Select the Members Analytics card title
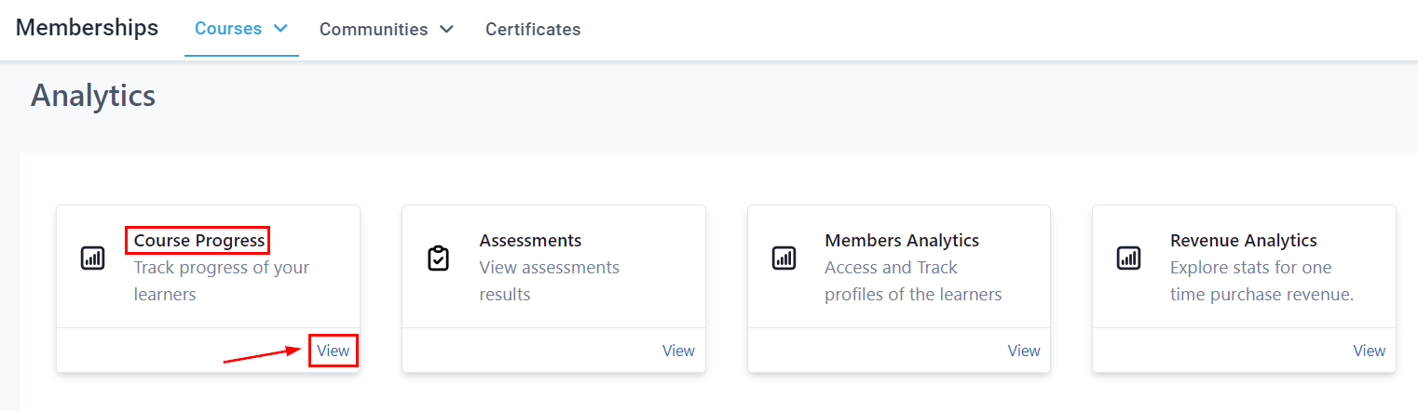 [x=902, y=241]
